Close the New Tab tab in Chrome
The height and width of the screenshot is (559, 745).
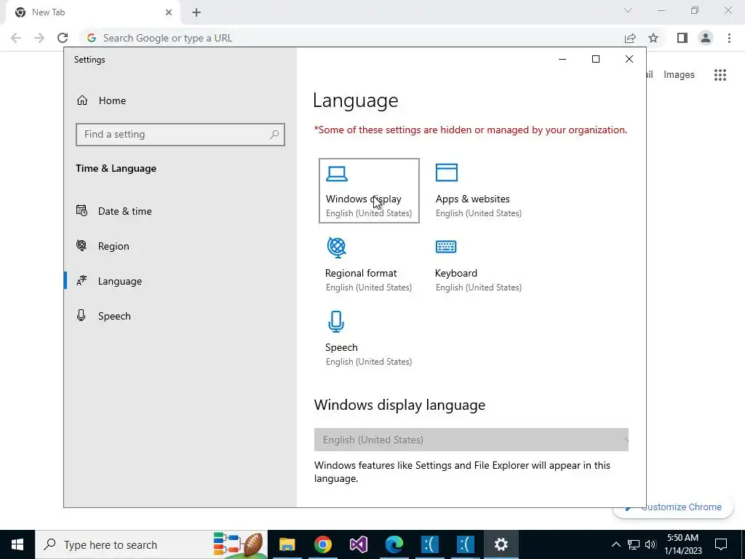(x=169, y=12)
